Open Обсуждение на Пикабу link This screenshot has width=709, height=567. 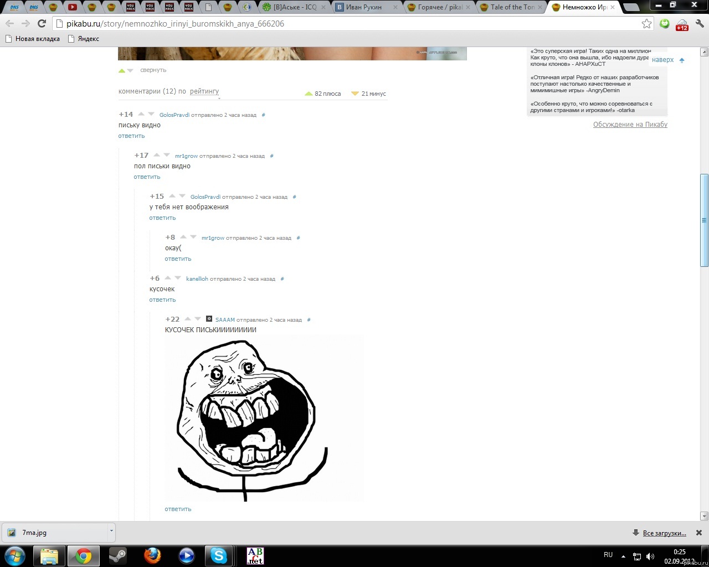pyautogui.click(x=630, y=125)
